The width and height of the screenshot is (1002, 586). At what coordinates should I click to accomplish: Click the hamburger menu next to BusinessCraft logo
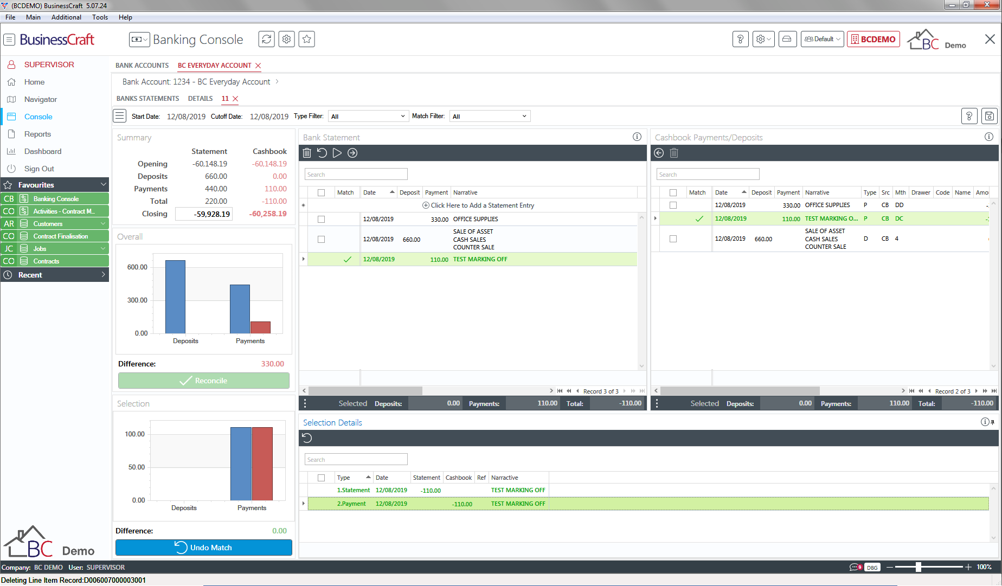9,40
